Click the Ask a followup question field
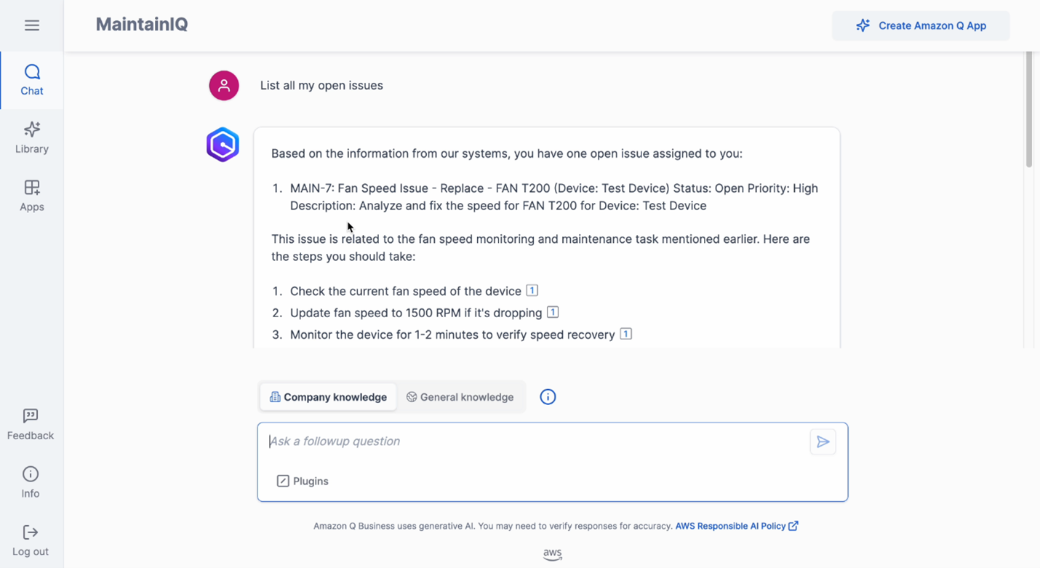 [x=537, y=441]
